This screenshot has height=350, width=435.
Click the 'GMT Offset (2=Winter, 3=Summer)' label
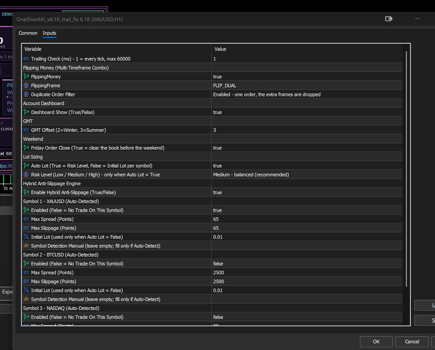click(x=68, y=130)
